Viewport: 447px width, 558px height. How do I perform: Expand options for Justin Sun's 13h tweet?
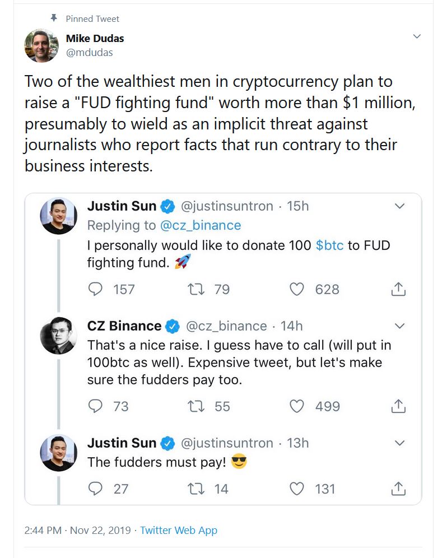pyautogui.click(x=399, y=443)
